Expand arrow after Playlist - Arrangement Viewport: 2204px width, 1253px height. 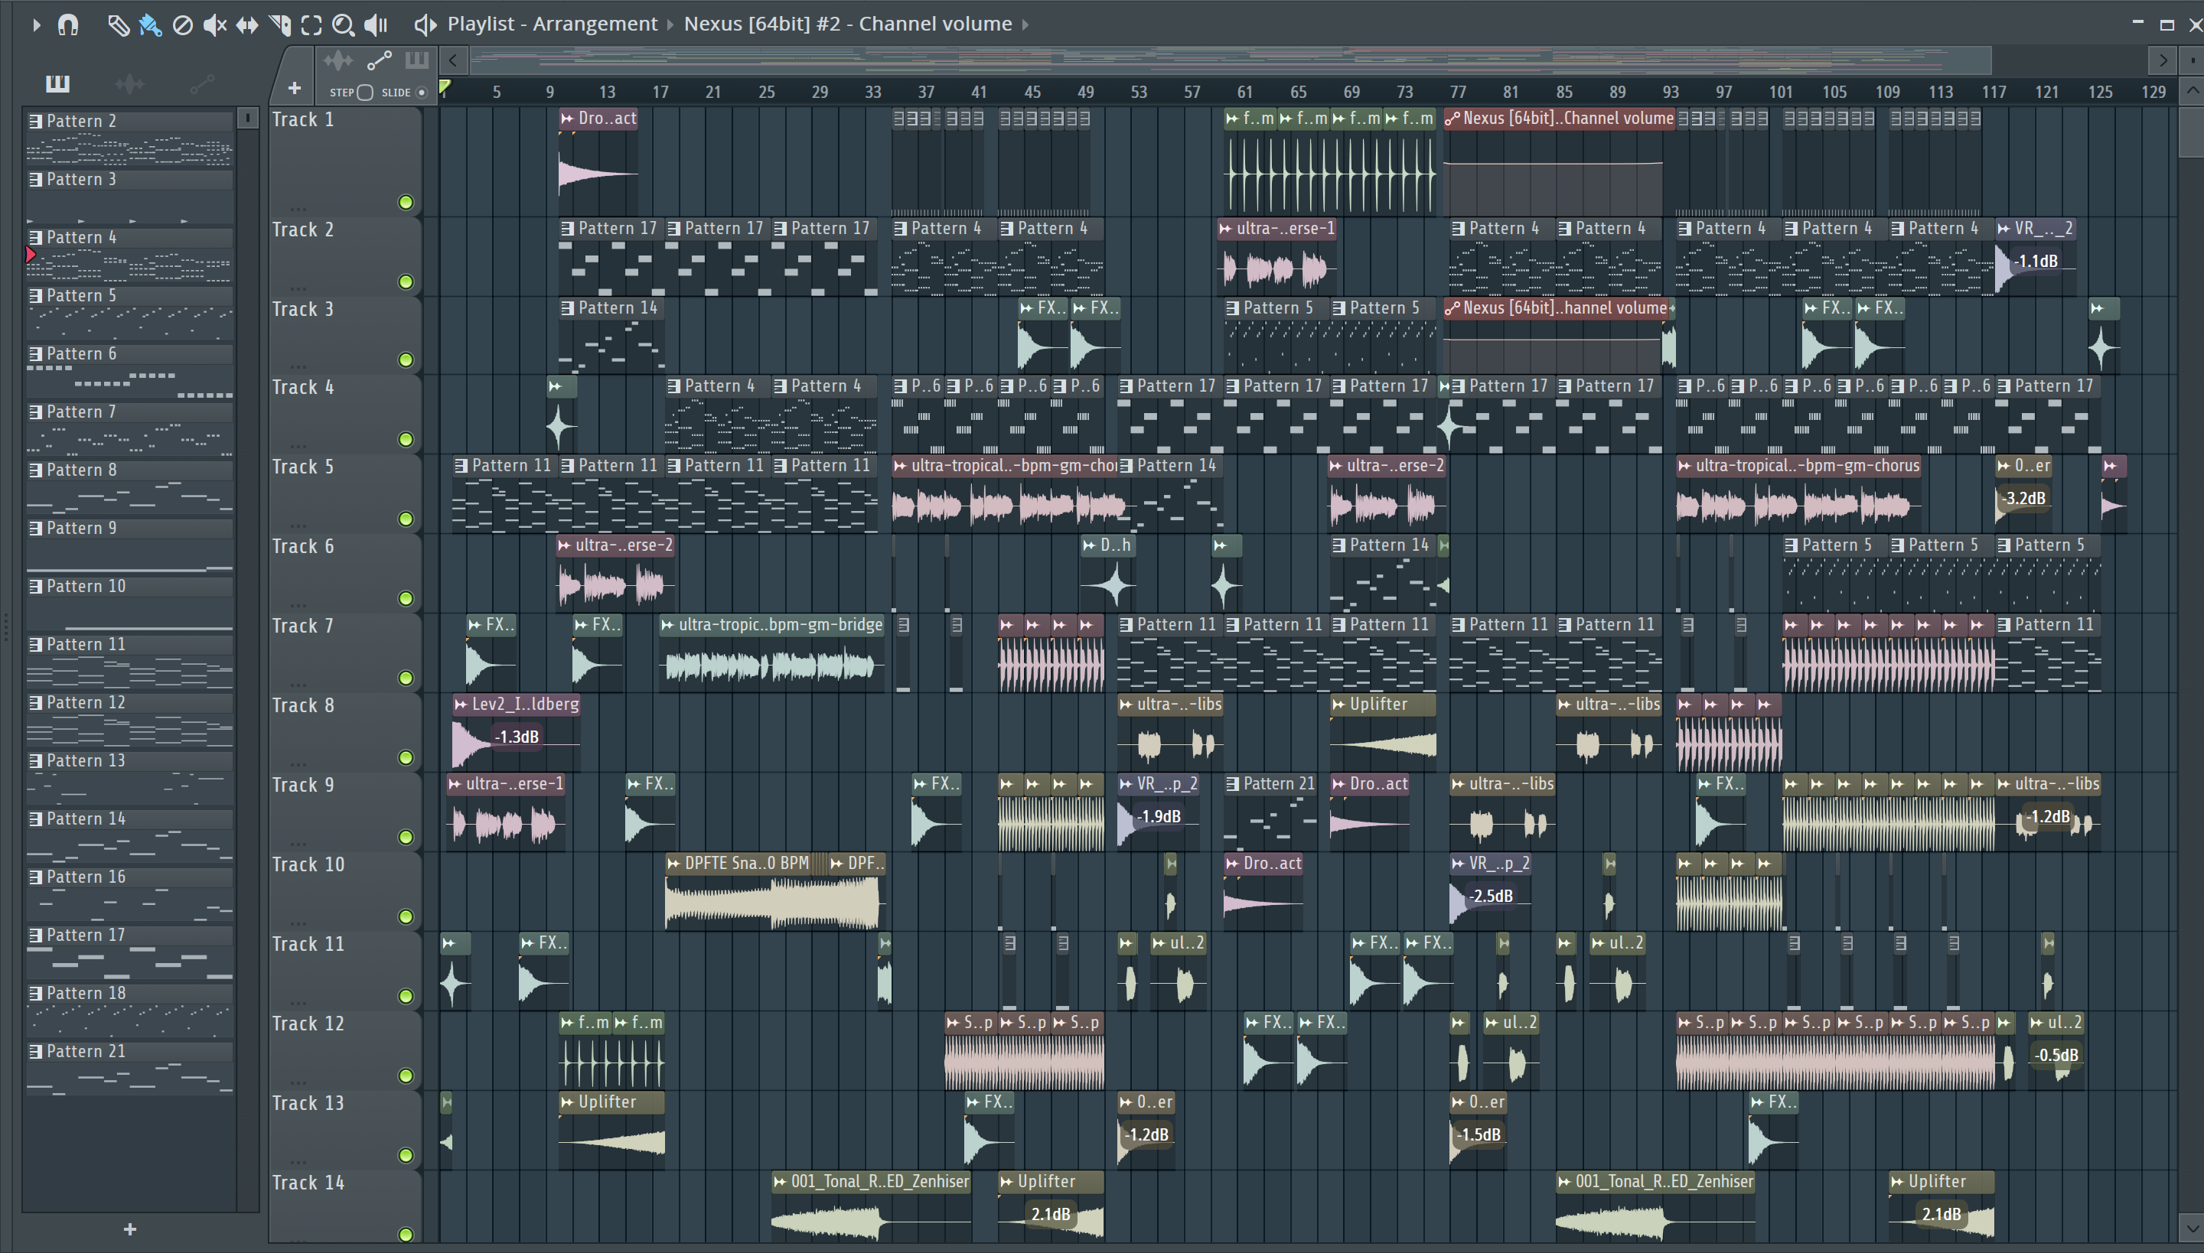coord(670,25)
